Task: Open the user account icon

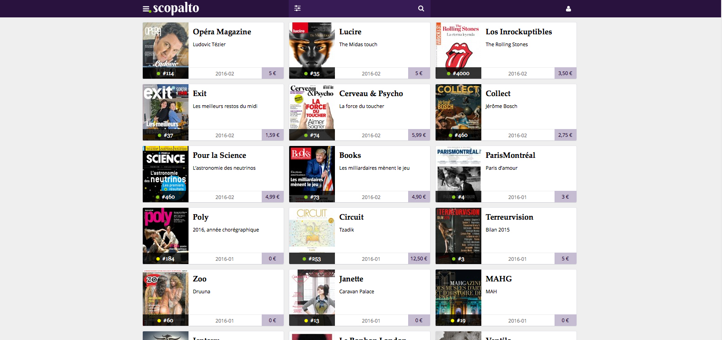Action: [568, 9]
